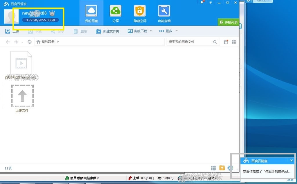
Task: Minimize the 百度云管家 window
Action: [219, 3]
